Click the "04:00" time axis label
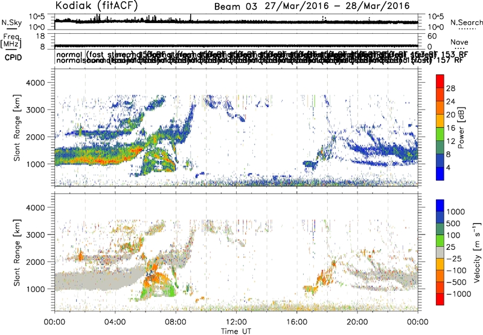The height and width of the screenshot is (335, 483). [115, 322]
